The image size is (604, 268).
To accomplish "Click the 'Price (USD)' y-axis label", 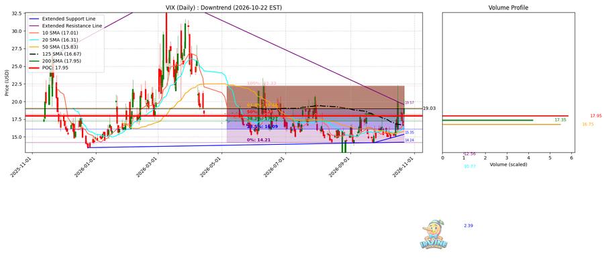I will coord(7,82).
